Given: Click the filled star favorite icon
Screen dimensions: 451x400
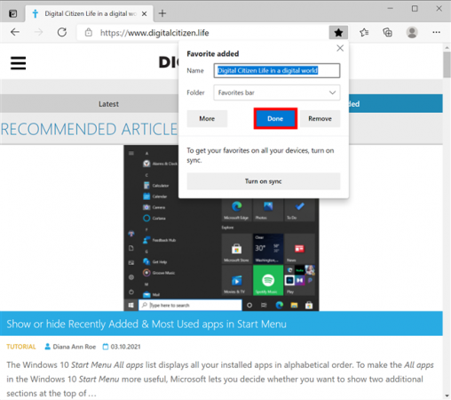Looking at the screenshot, I should pyautogui.click(x=338, y=33).
